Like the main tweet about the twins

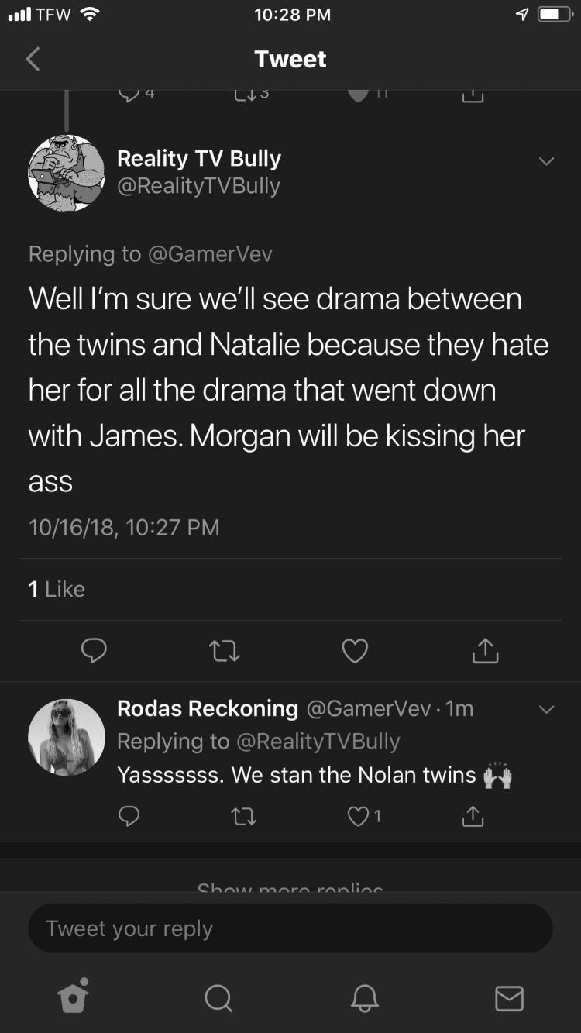(x=355, y=651)
